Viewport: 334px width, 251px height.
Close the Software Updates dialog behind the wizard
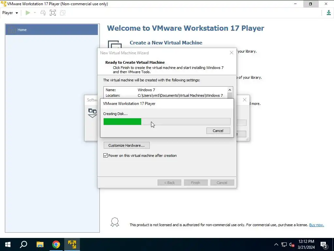(245, 100)
